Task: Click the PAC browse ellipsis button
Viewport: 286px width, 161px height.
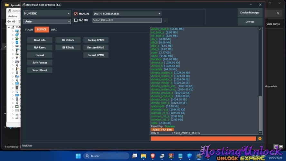Action: [165, 21]
